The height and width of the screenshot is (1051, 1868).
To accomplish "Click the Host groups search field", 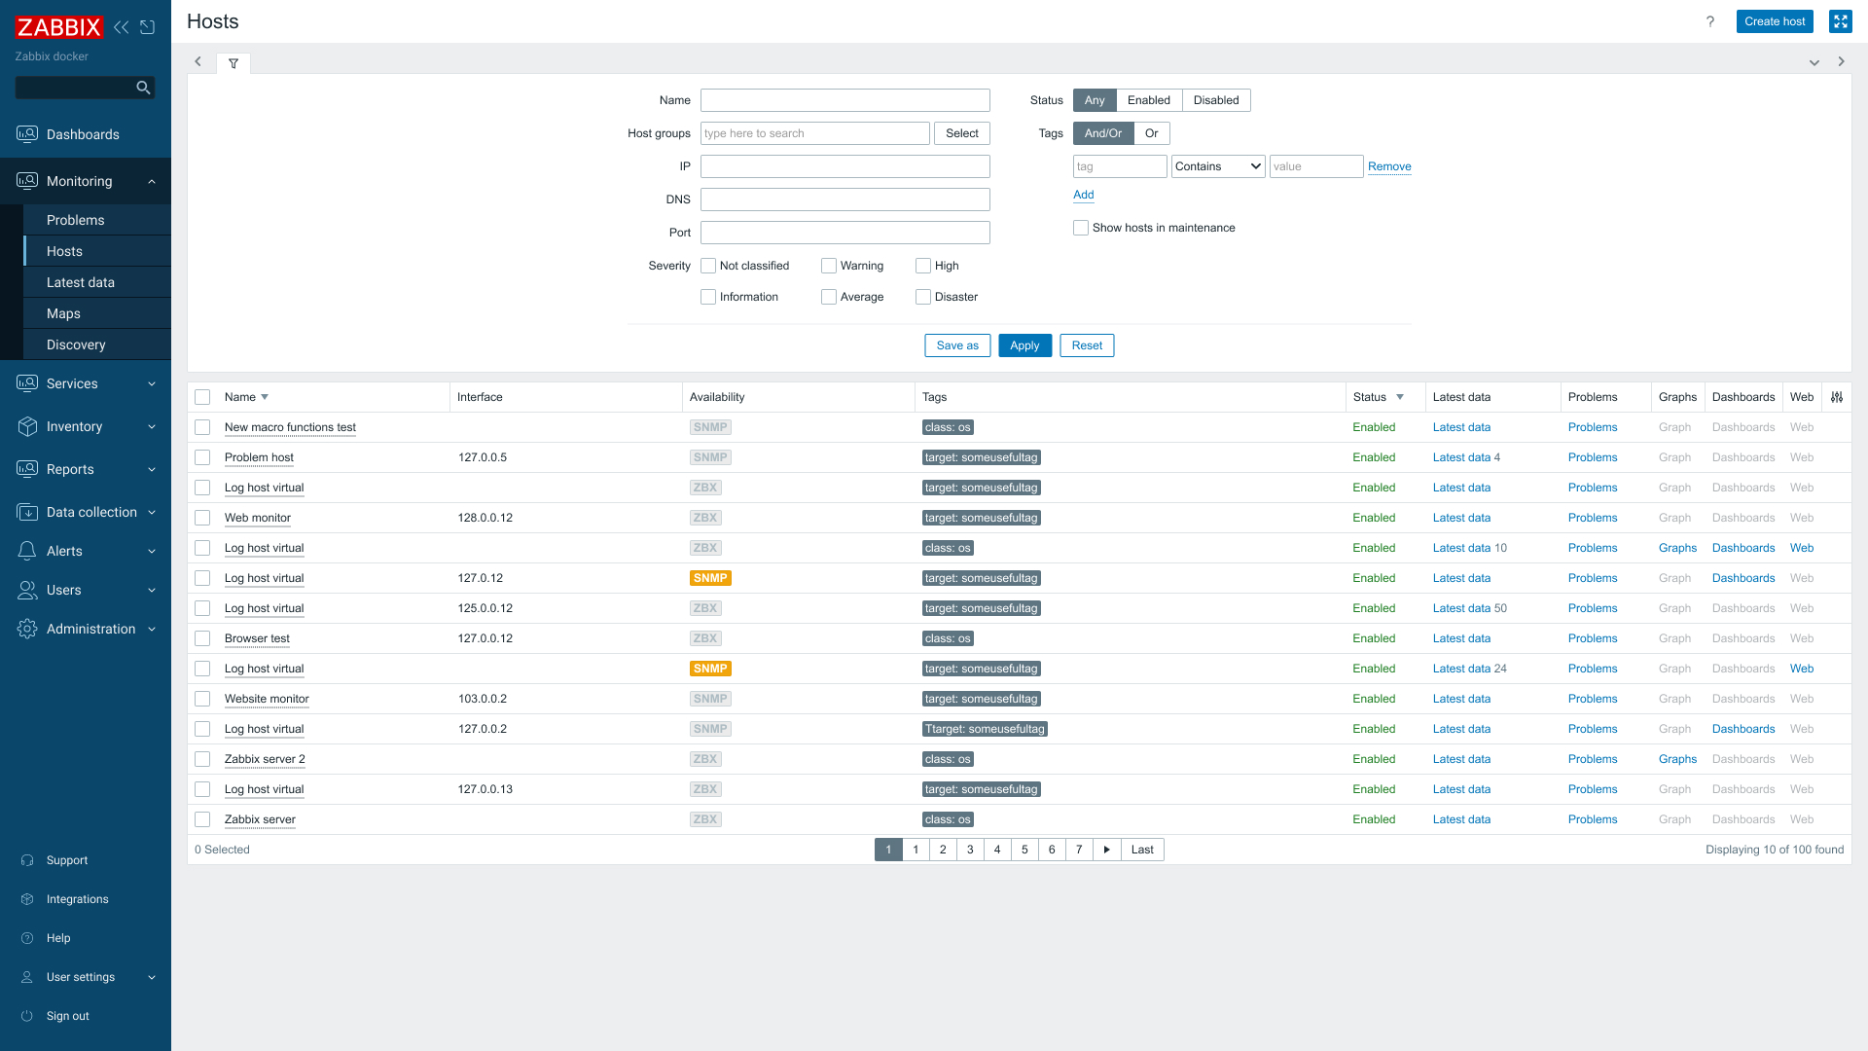I will 814,133.
